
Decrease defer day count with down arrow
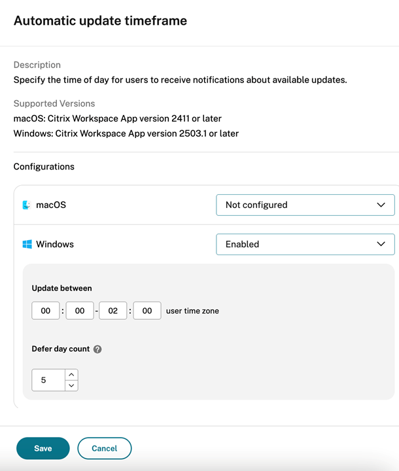(71, 385)
